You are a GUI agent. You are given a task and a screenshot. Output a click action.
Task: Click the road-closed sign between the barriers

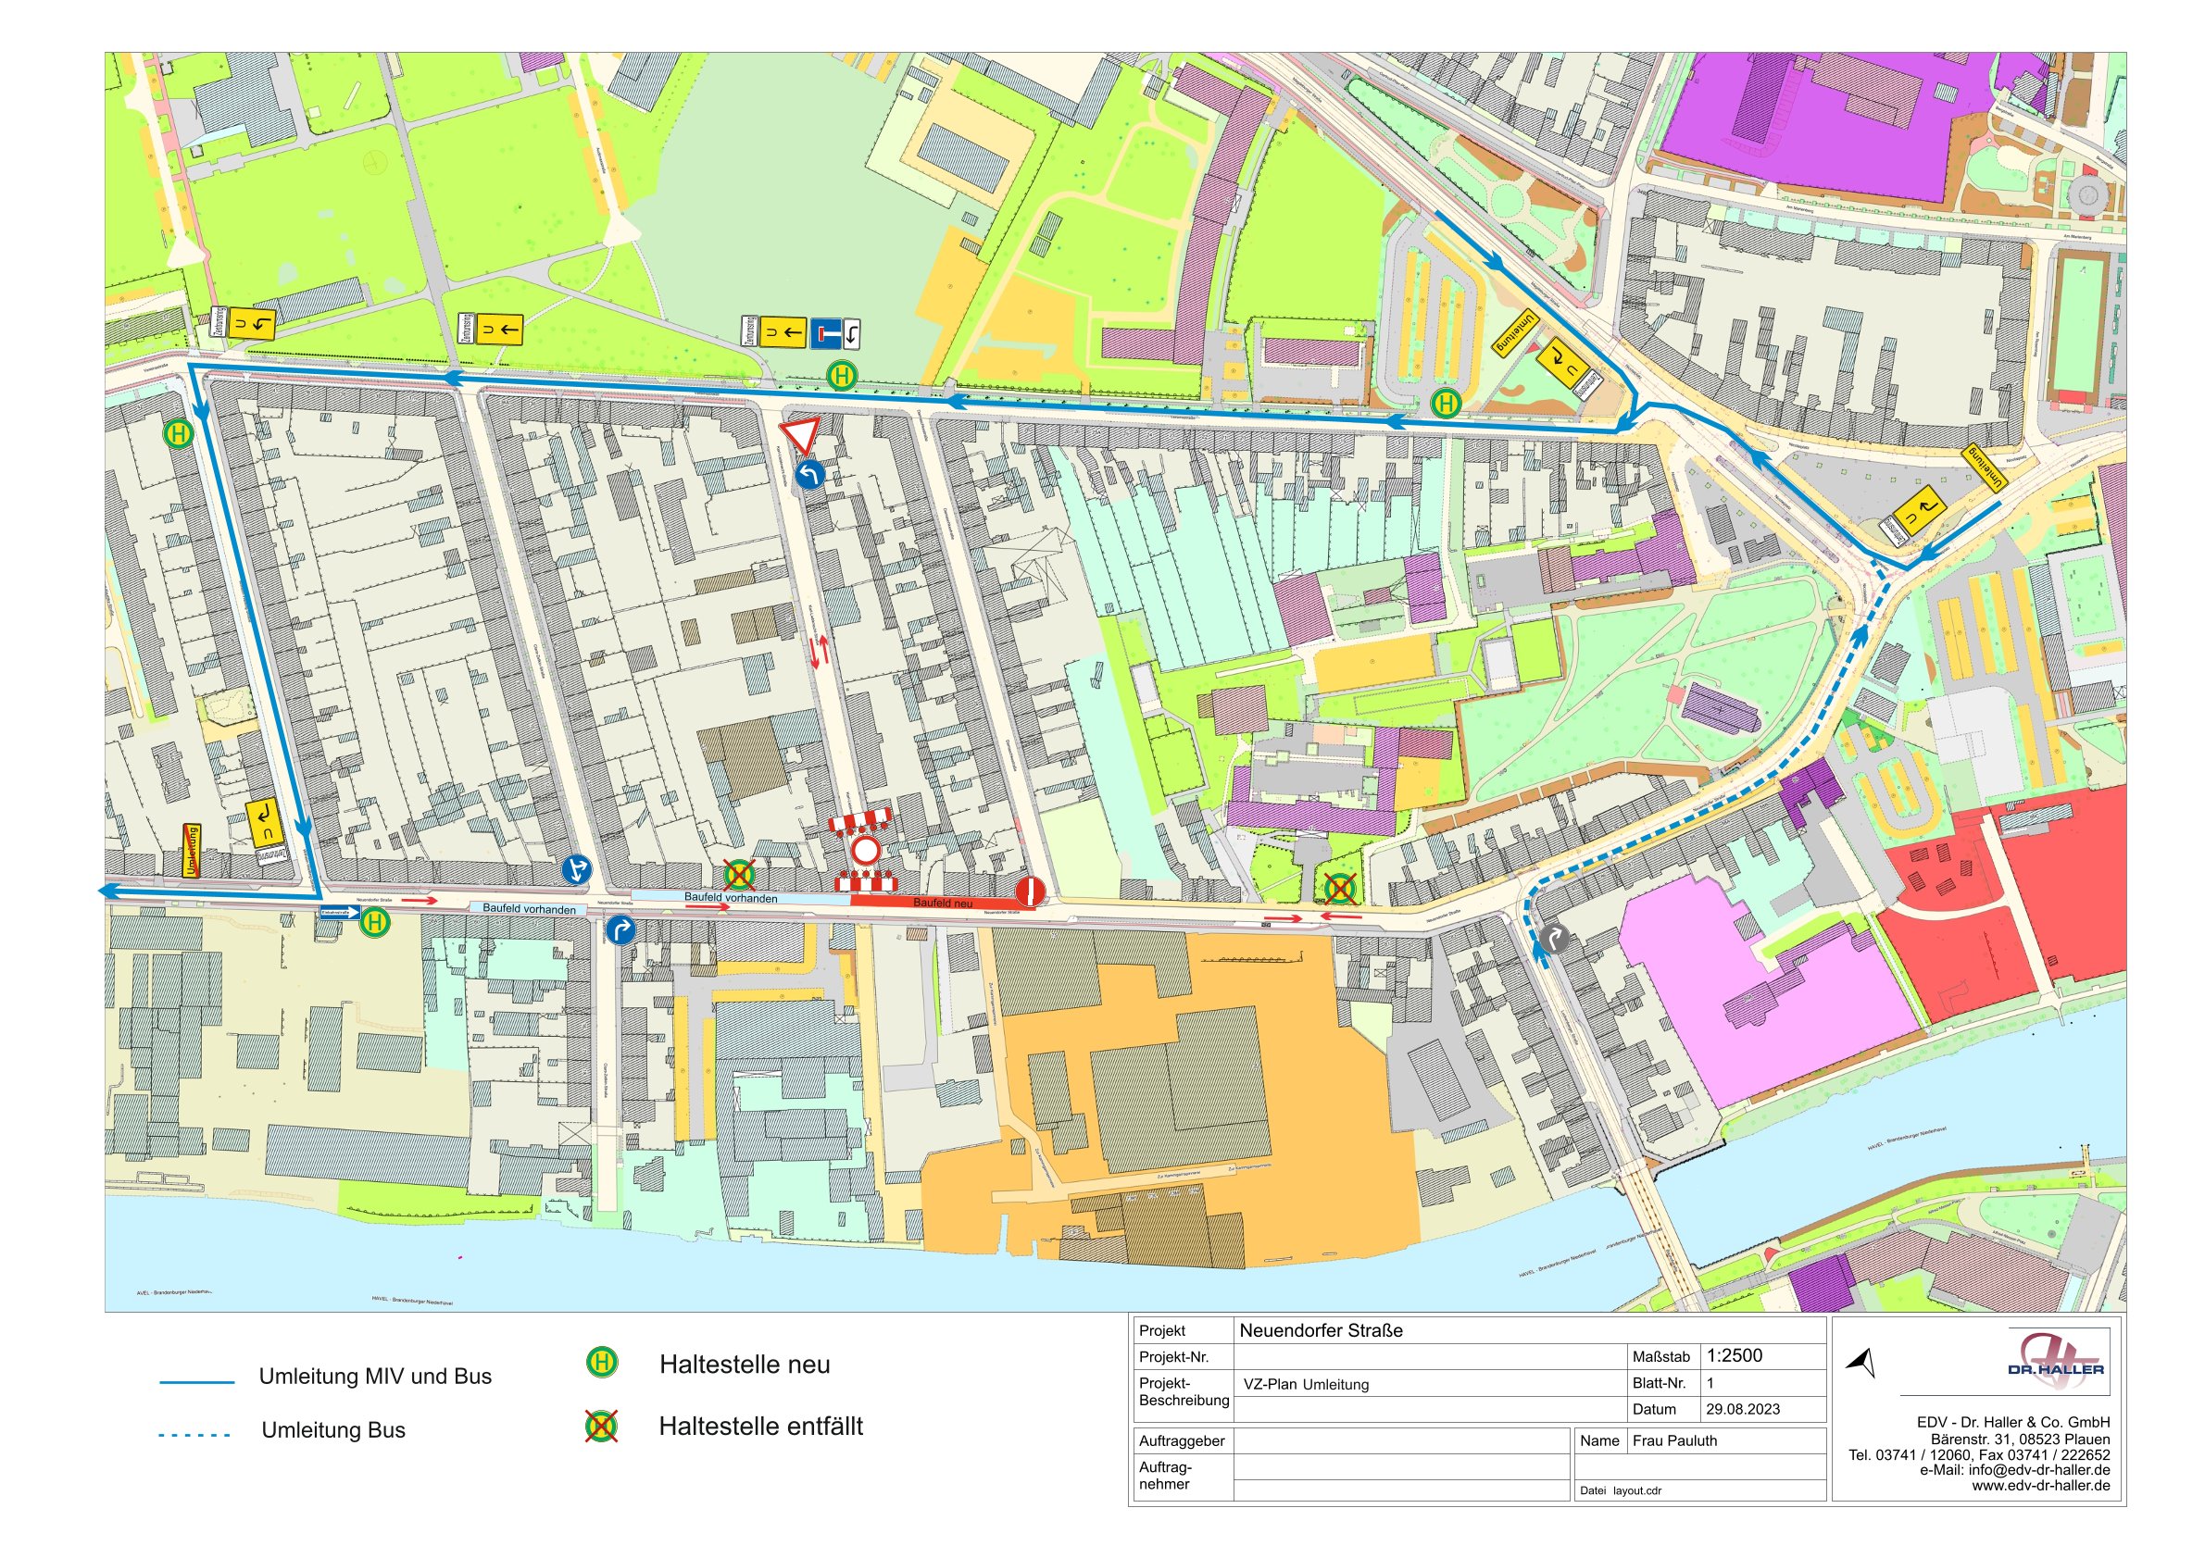pyautogui.click(x=865, y=851)
